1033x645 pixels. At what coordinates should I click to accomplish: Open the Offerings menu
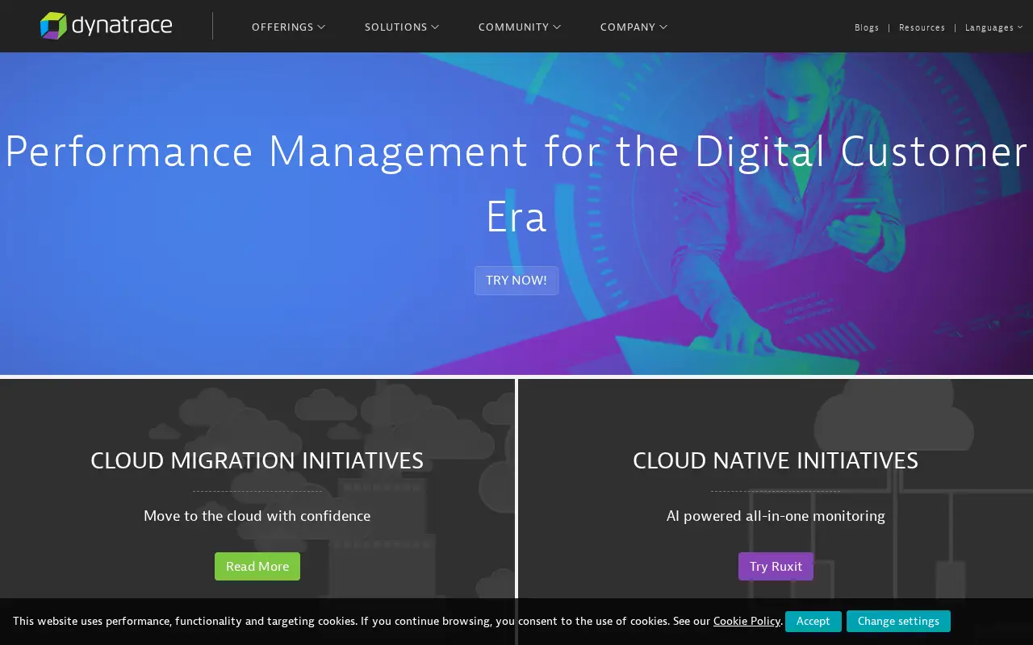[288, 27]
